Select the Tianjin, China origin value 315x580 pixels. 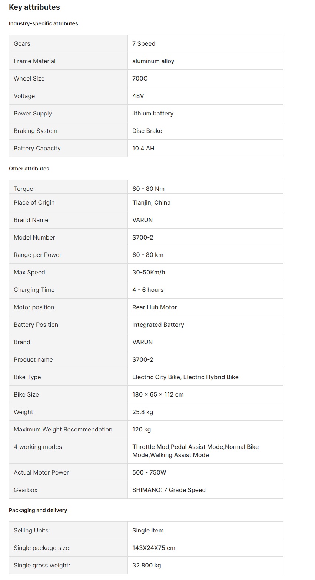151,202
